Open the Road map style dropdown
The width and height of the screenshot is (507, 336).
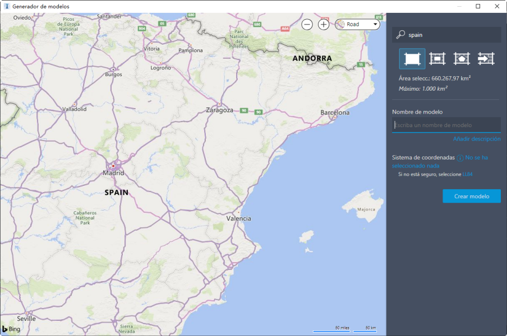pyautogui.click(x=357, y=24)
